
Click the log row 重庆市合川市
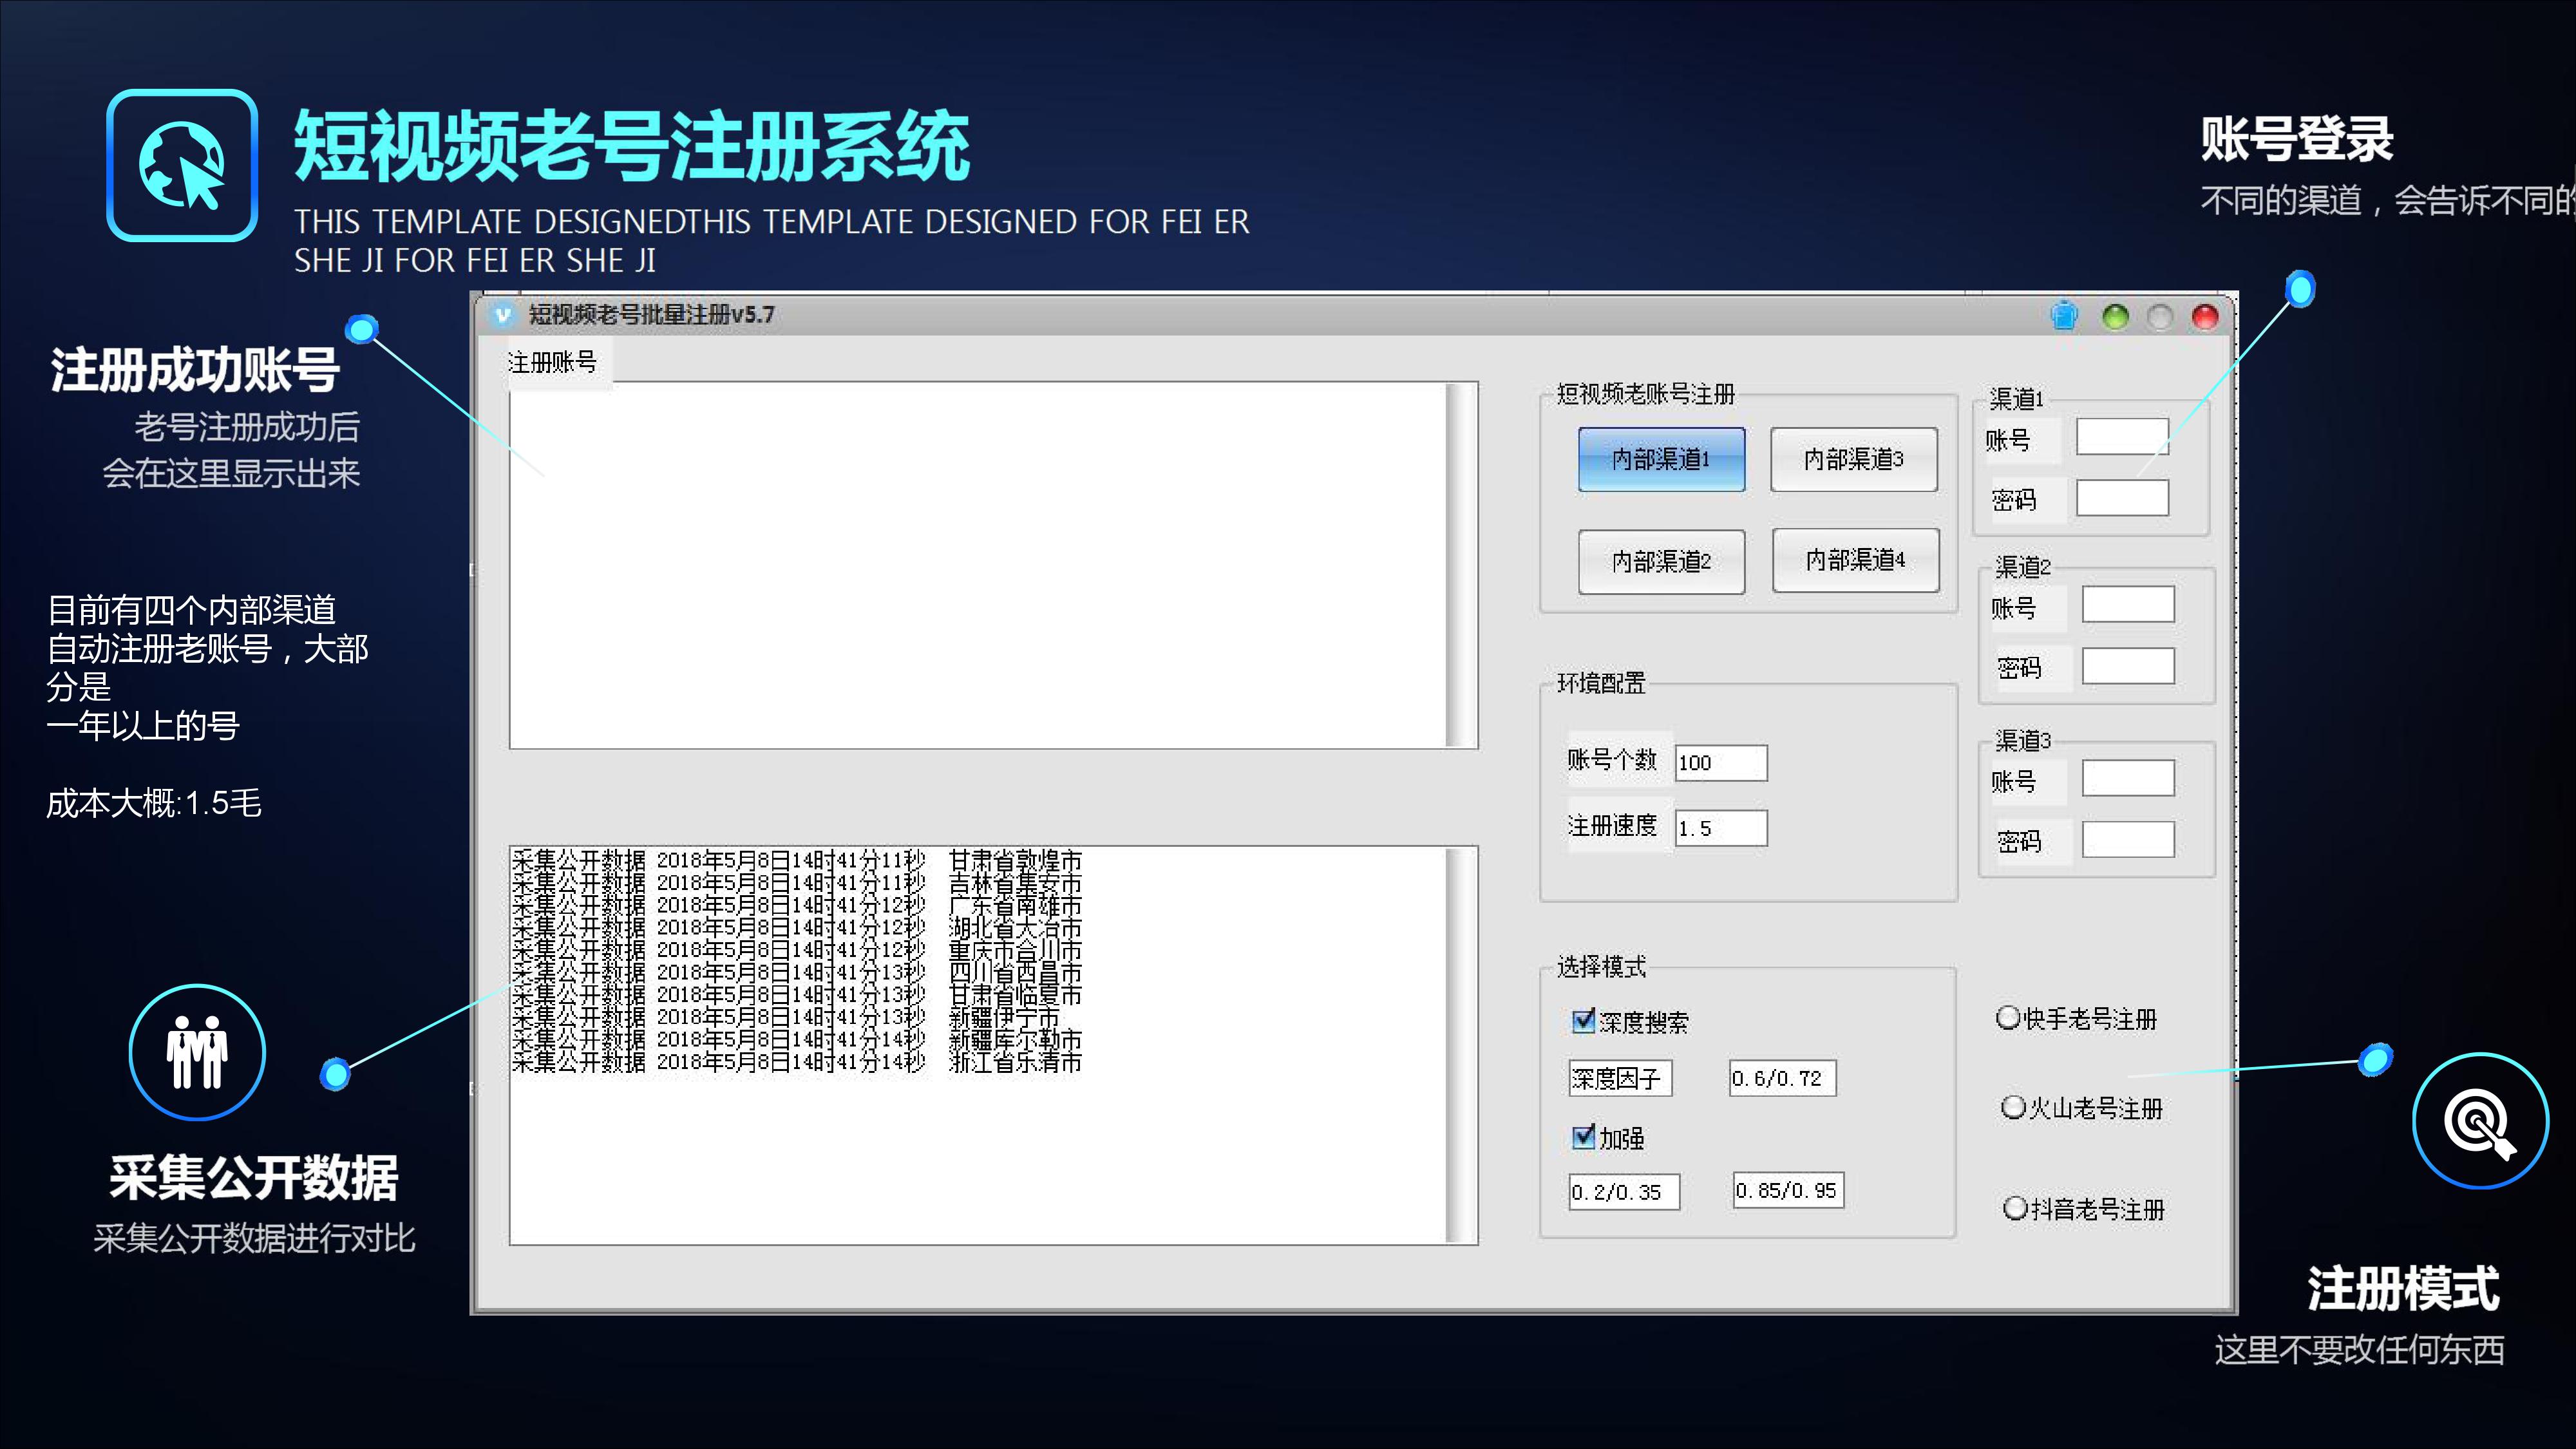(797, 950)
